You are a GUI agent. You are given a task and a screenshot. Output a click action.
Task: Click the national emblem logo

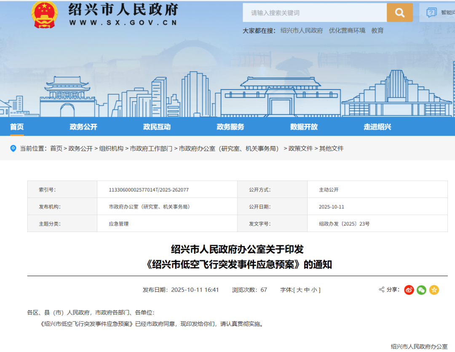(x=44, y=15)
